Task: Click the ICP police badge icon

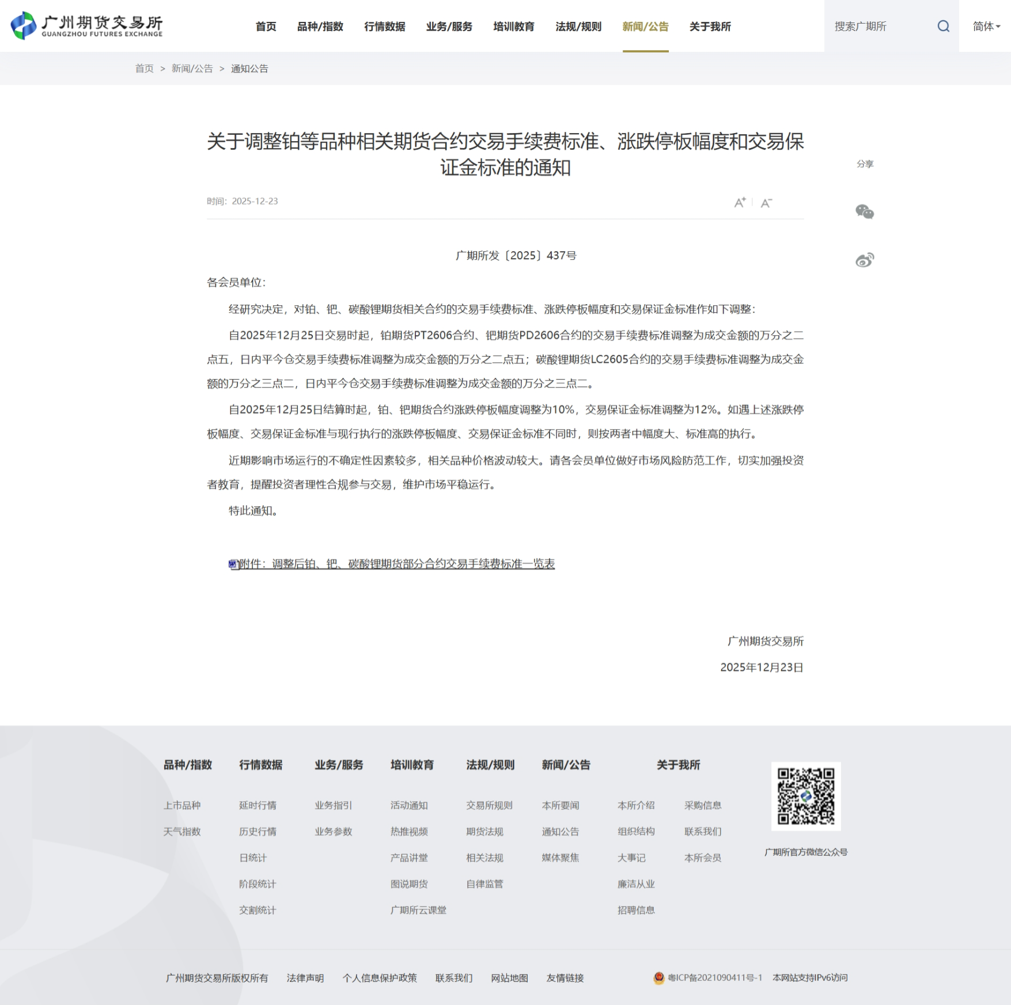Action: click(x=659, y=978)
